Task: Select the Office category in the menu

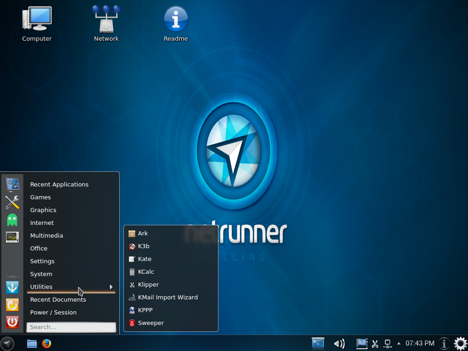Action: tap(38, 248)
